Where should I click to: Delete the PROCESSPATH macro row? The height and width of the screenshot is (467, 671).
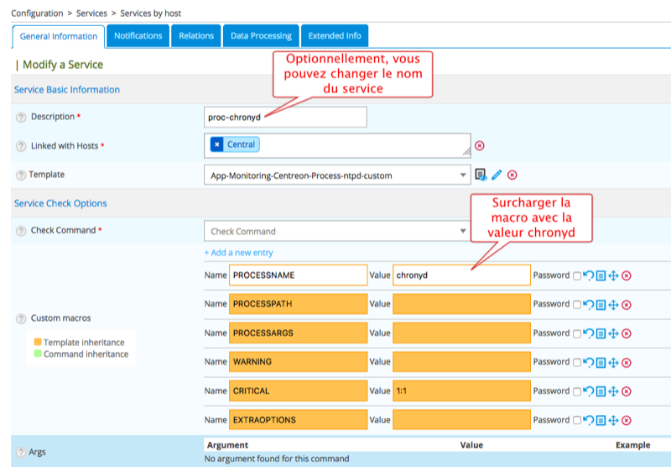click(x=626, y=305)
